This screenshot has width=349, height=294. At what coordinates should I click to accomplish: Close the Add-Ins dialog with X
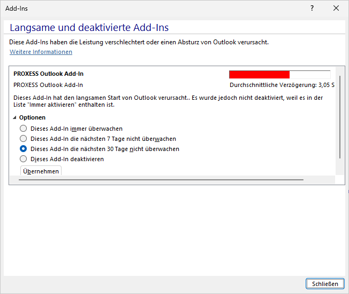click(x=336, y=8)
